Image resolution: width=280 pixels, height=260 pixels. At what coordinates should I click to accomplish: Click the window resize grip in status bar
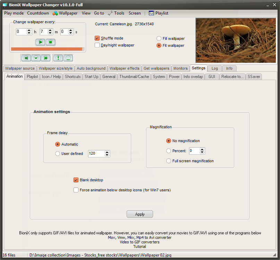click(x=274, y=255)
